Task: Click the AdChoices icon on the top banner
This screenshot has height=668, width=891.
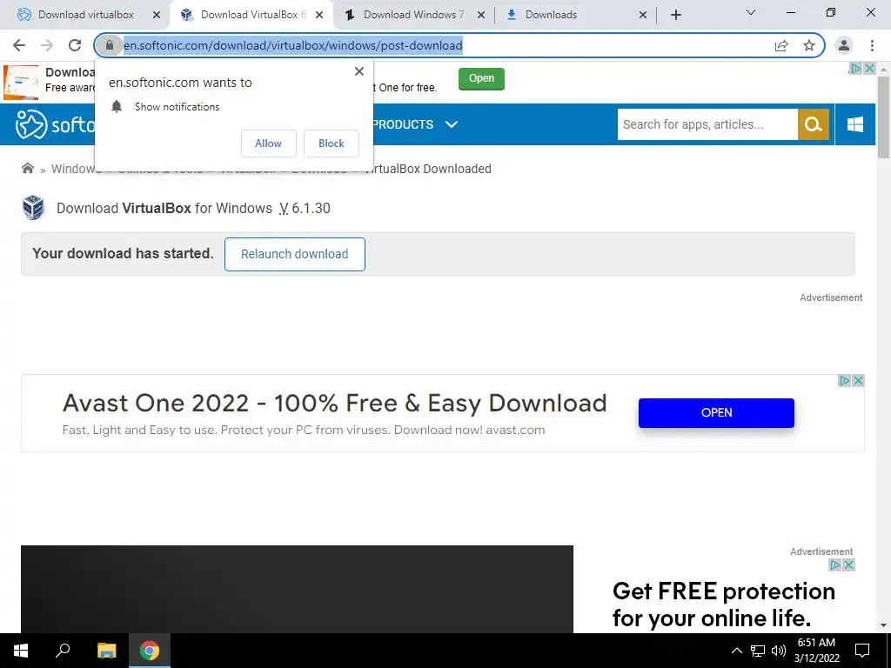Action: click(x=856, y=68)
